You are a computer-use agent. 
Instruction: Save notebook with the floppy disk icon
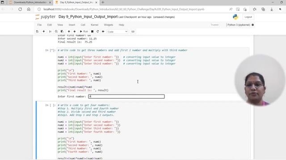37,32
